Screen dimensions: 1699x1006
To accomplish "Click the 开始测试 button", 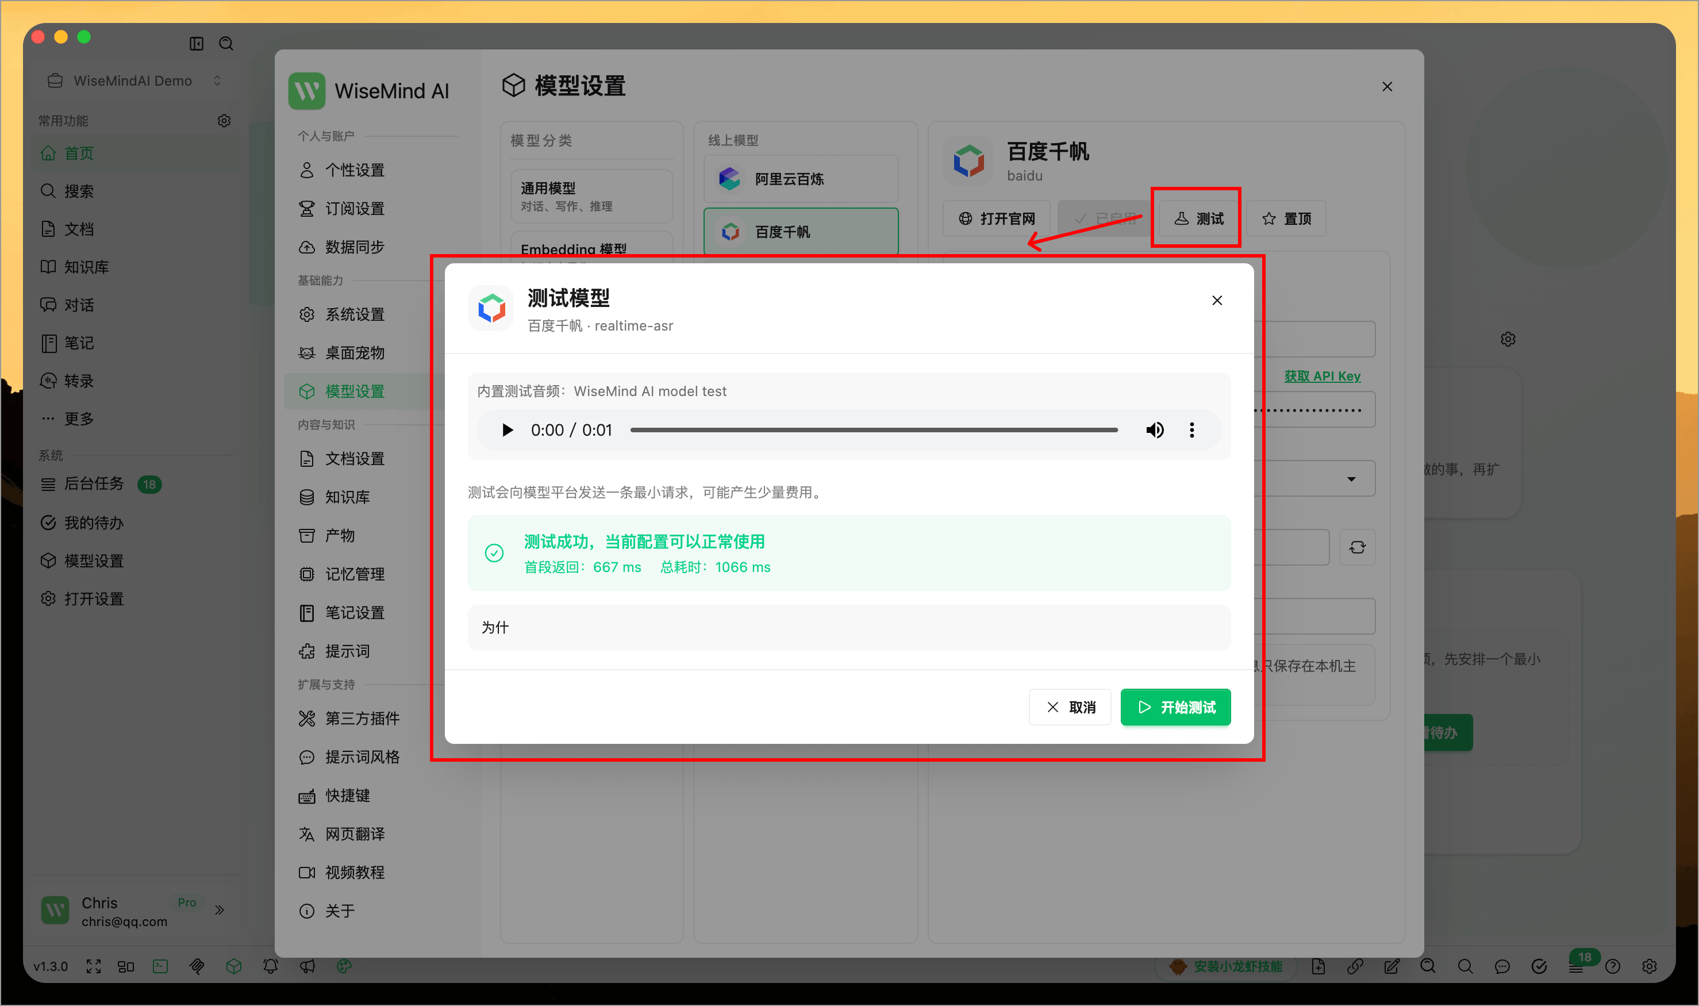I will pos(1175,707).
